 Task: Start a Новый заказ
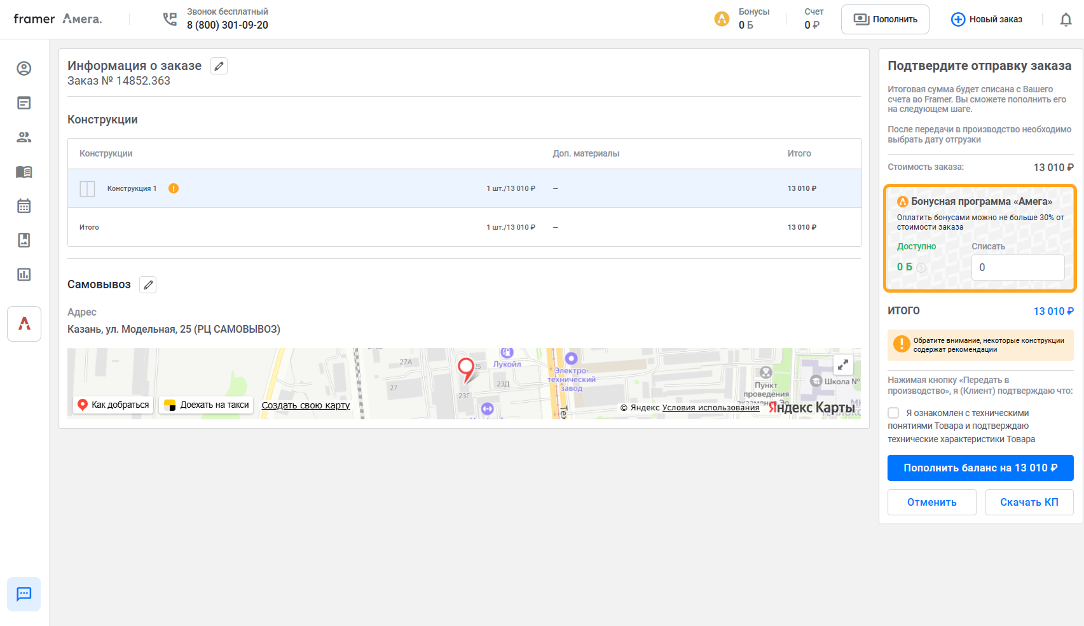tap(987, 20)
